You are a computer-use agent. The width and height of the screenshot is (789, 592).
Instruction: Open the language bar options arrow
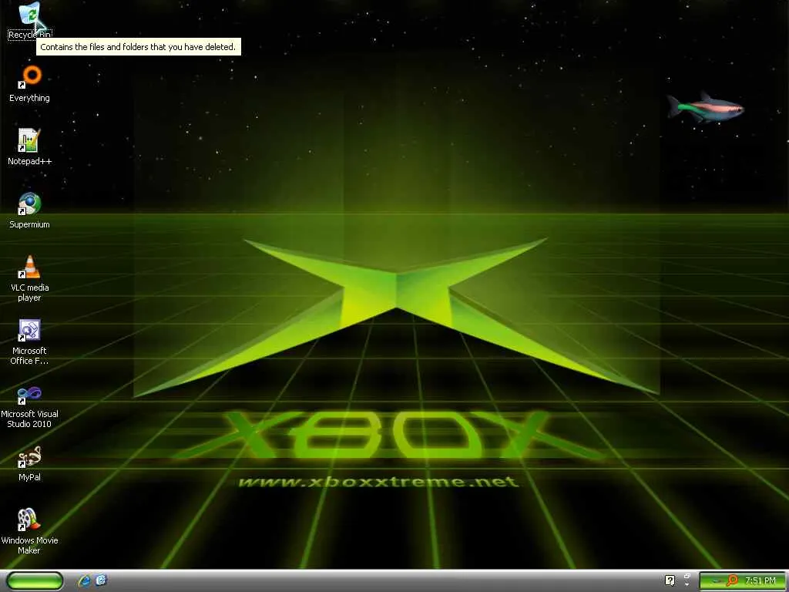coord(687,584)
